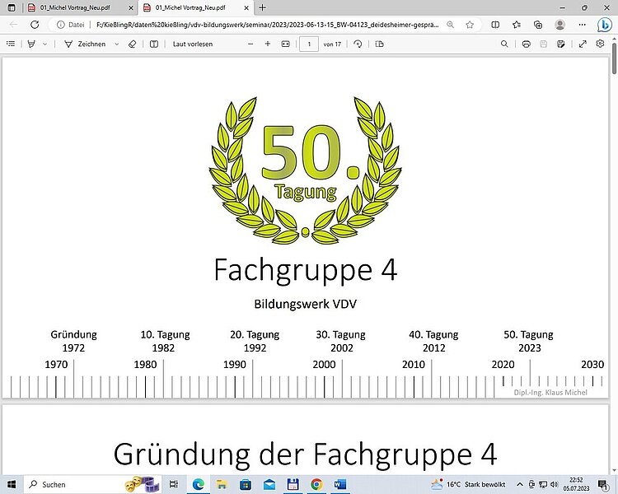Screen dimensions: 618x494
Task: Select the eraser tool
Action: [x=132, y=44]
